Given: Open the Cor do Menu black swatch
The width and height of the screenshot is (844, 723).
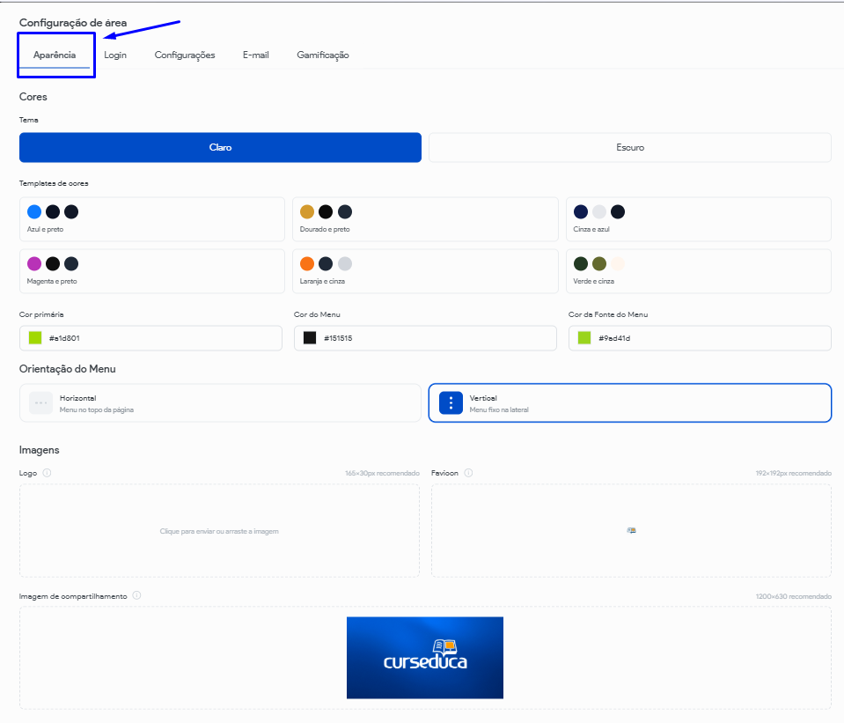Looking at the screenshot, I should 310,338.
